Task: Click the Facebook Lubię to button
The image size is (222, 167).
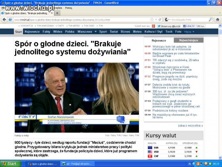Action: (x=189, y=26)
